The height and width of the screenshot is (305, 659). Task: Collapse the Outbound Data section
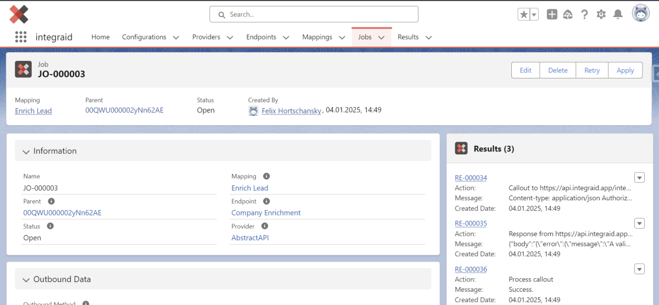(26, 280)
